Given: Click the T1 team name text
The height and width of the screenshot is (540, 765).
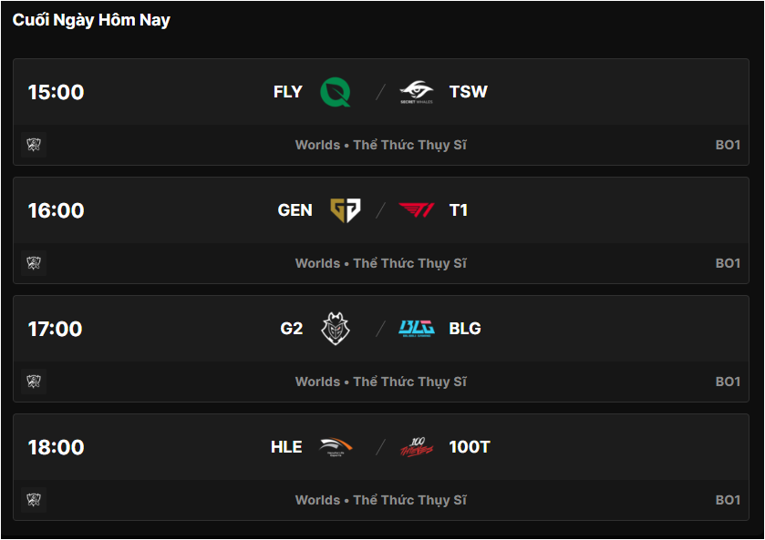Looking at the screenshot, I should [459, 210].
